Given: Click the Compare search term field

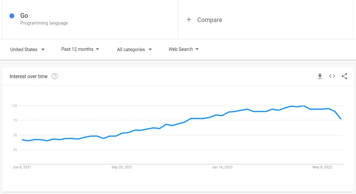Looking at the screenshot, I should pos(210,20).
